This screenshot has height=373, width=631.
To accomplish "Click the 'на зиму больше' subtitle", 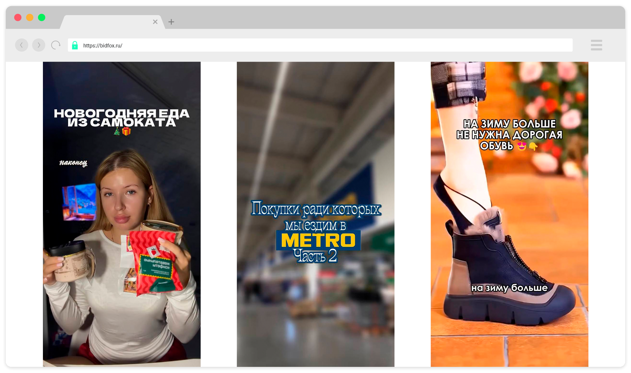I will point(509,287).
